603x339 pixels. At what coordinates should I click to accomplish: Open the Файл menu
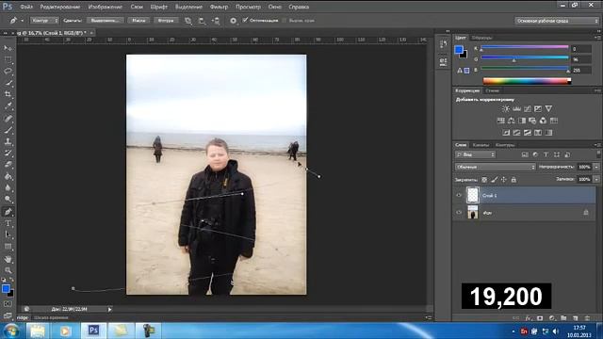click(x=26, y=7)
